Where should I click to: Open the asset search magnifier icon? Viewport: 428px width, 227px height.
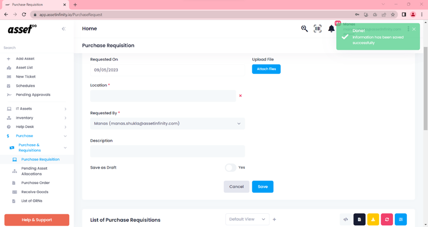304,29
